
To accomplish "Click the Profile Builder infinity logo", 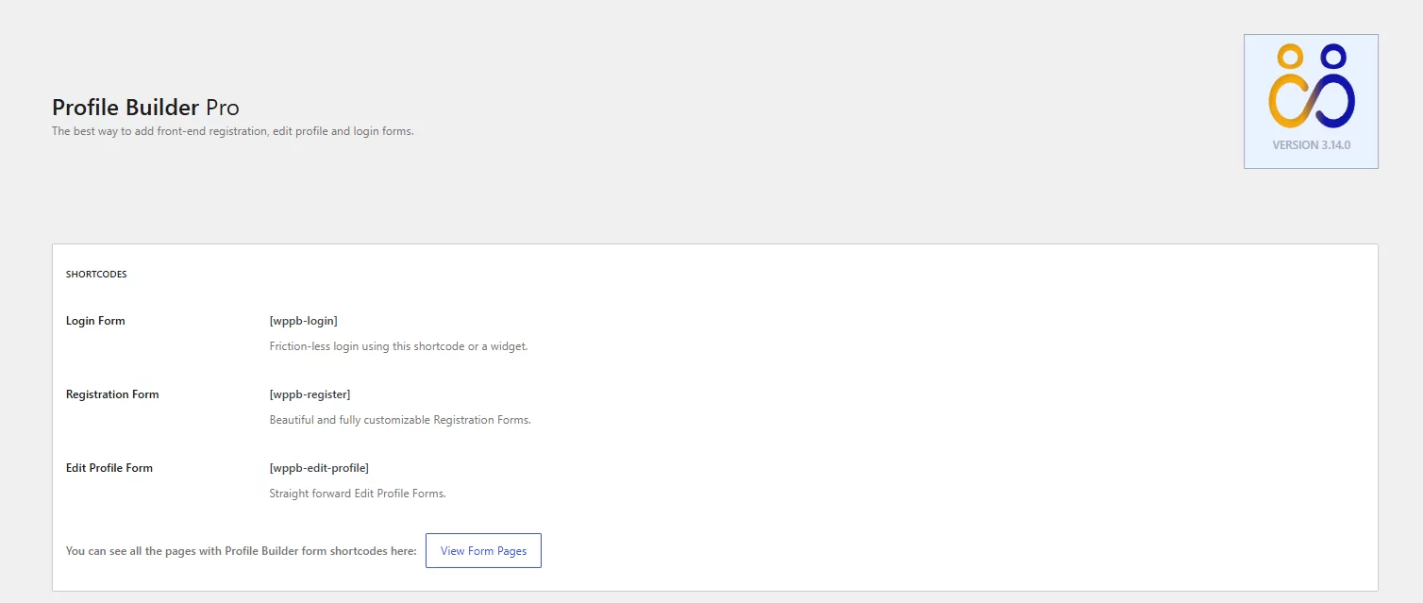I will [1311, 88].
